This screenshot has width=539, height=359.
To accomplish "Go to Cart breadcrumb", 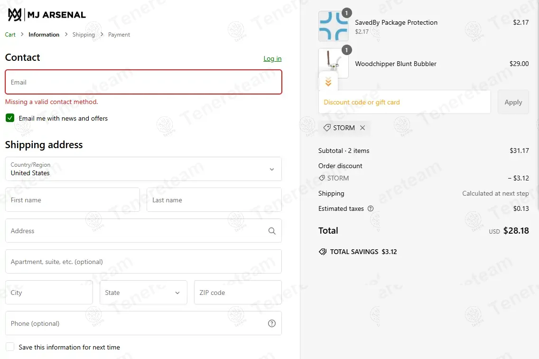I will coord(10,34).
